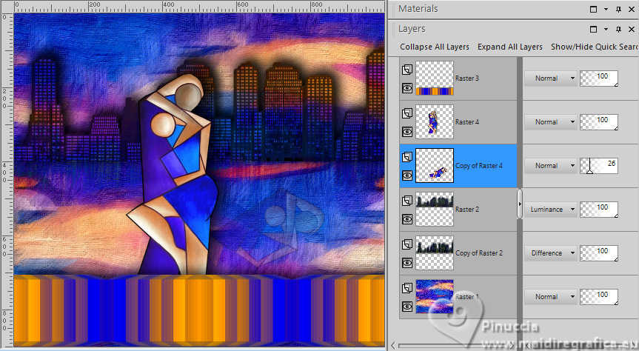Click opacity slider of Copy of Raster 4

pyautogui.click(x=599, y=166)
